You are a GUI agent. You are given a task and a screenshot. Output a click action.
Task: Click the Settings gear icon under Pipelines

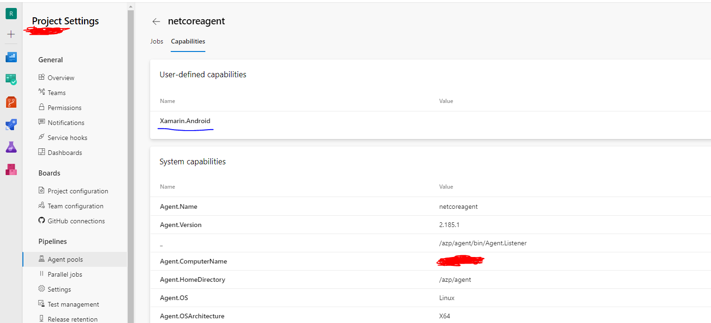(x=42, y=289)
